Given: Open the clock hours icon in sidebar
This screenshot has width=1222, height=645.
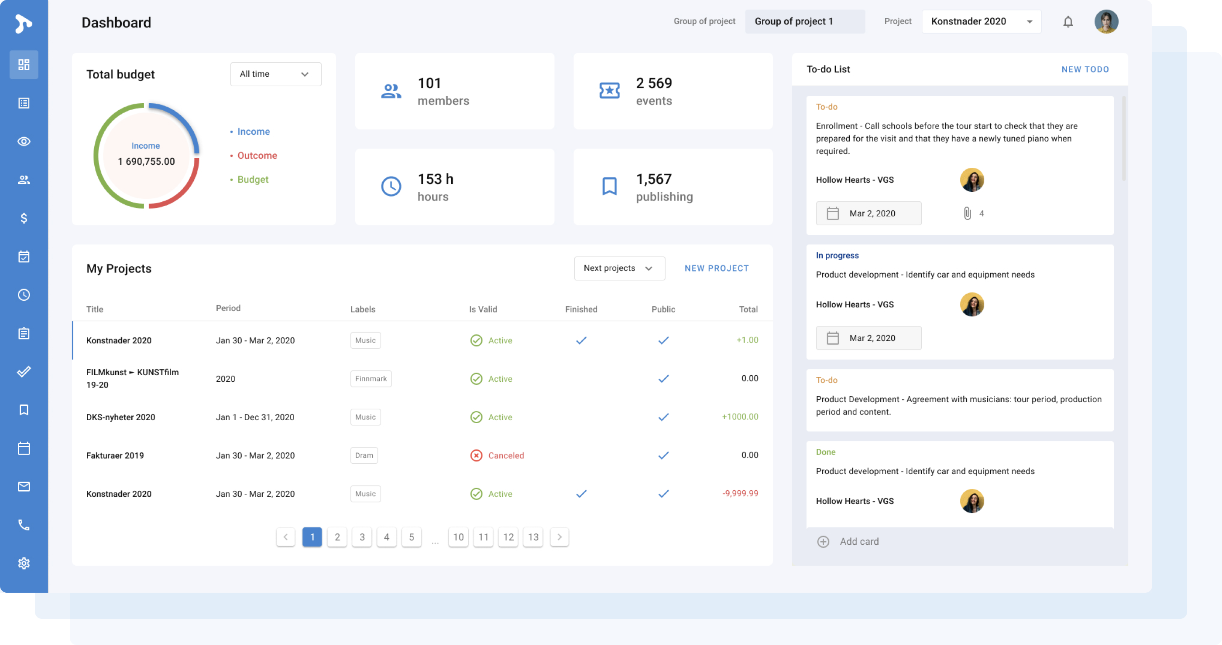Looking at the screenshot, I should [24, 295].
